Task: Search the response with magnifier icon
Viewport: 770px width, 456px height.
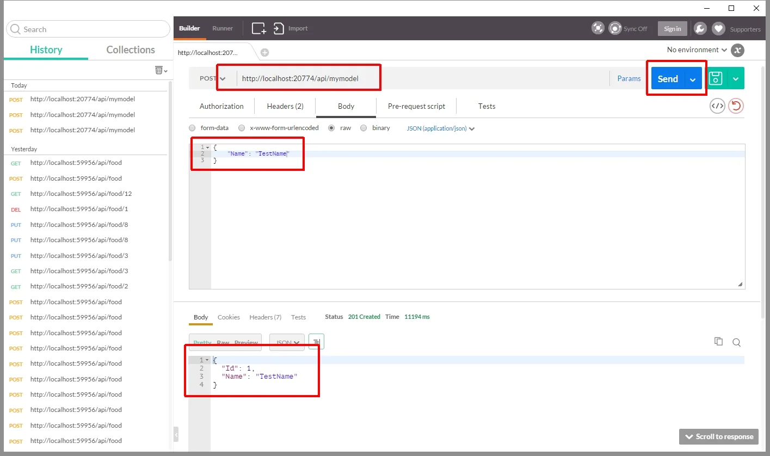Action: coord(736,342)
